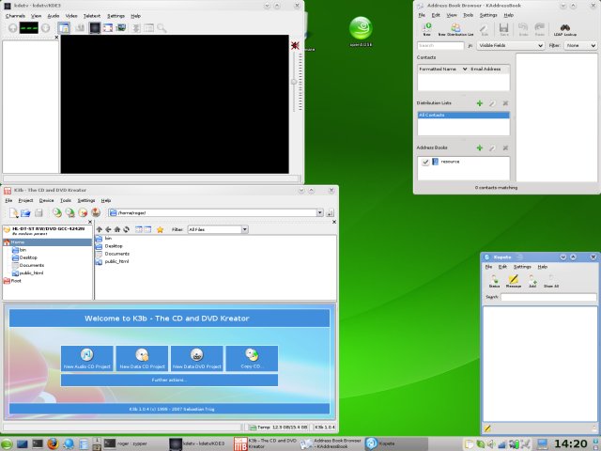Select All Contacts in distribution lists

pyautogui.click(x=463, y=115)
